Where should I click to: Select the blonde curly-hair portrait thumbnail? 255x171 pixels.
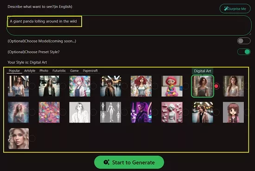(x=19, y=139)
